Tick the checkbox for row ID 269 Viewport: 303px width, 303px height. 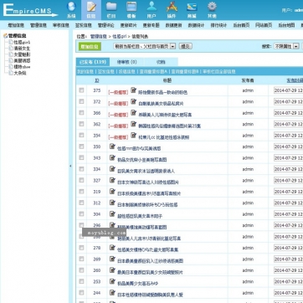point(81,259)
